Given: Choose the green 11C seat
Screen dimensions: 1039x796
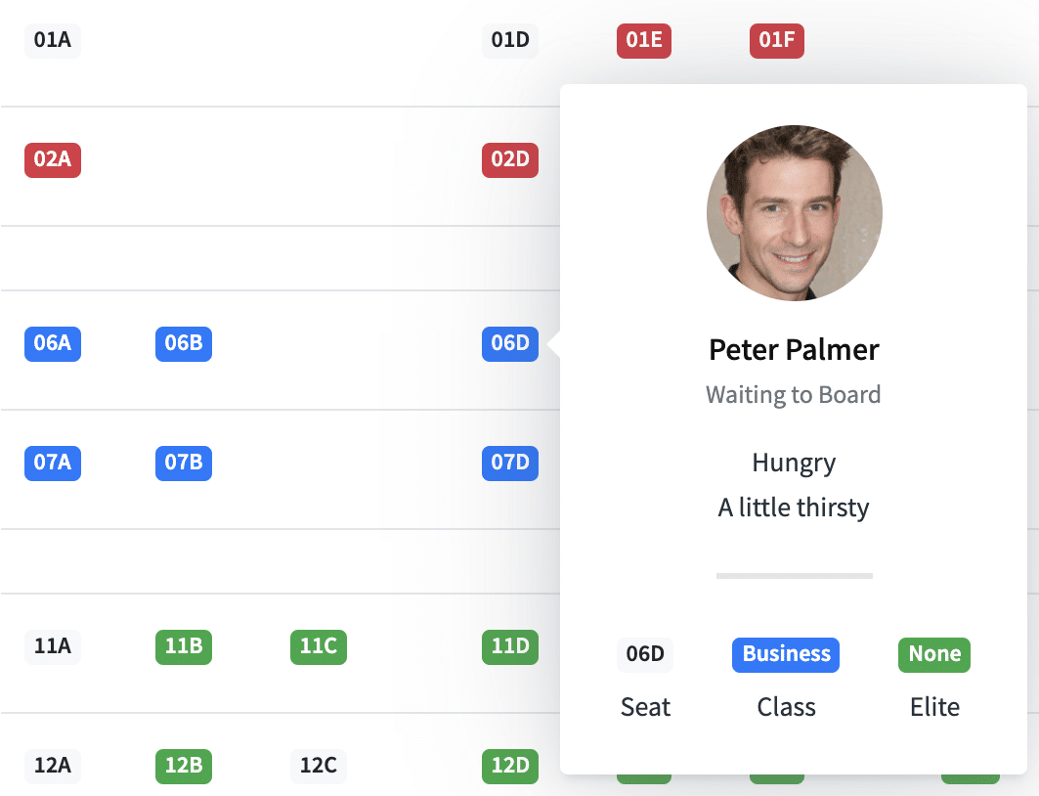Looking at the screenshot, I should (x=319, y=646).
